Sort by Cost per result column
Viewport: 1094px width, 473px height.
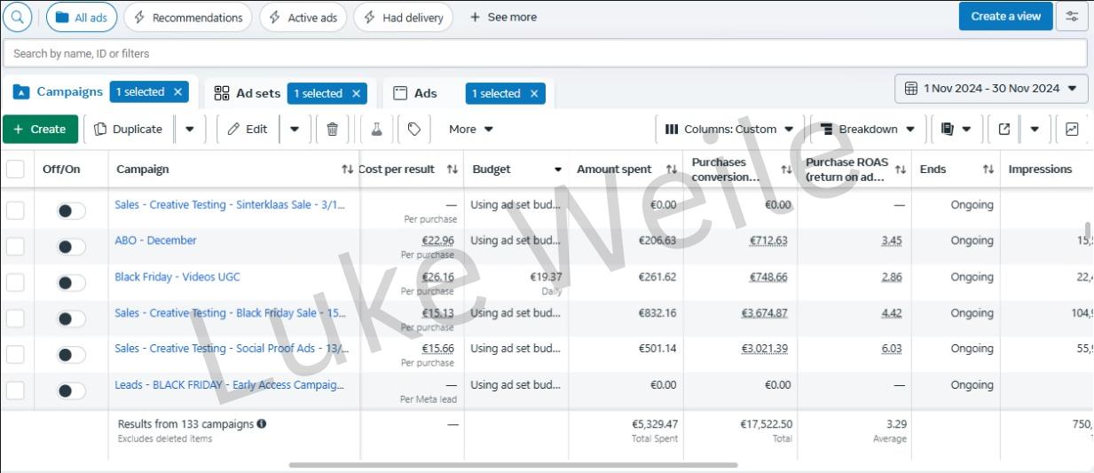[x=453, y=169]
